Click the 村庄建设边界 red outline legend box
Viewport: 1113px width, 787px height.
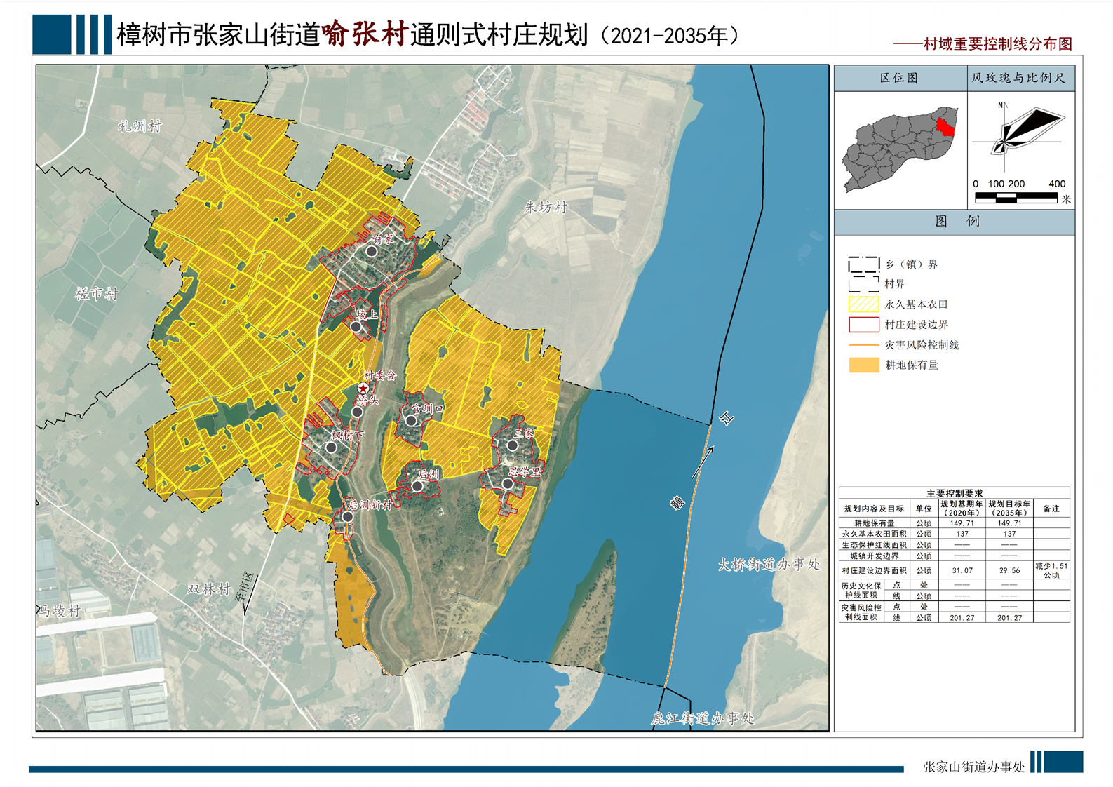tap(863, 325)
